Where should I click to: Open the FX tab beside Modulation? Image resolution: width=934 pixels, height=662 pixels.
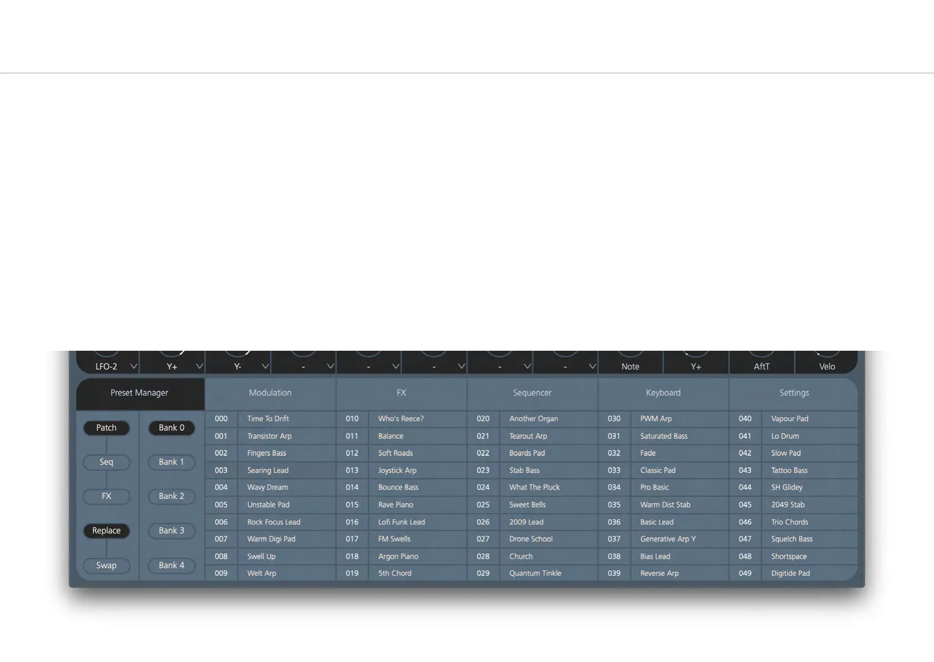tap(401, 393)
